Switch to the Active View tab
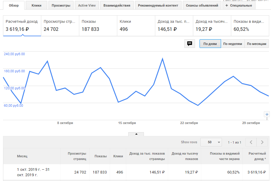 click(x=87, y=5)
